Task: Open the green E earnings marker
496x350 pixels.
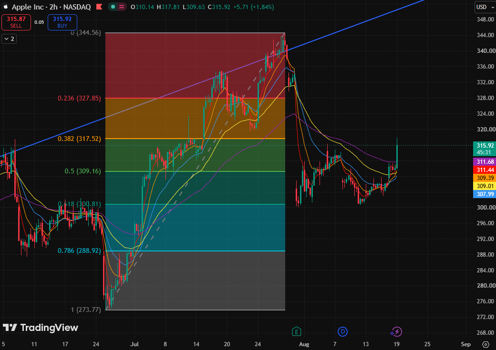Action: pyautogui.click(x=296, y=332)
